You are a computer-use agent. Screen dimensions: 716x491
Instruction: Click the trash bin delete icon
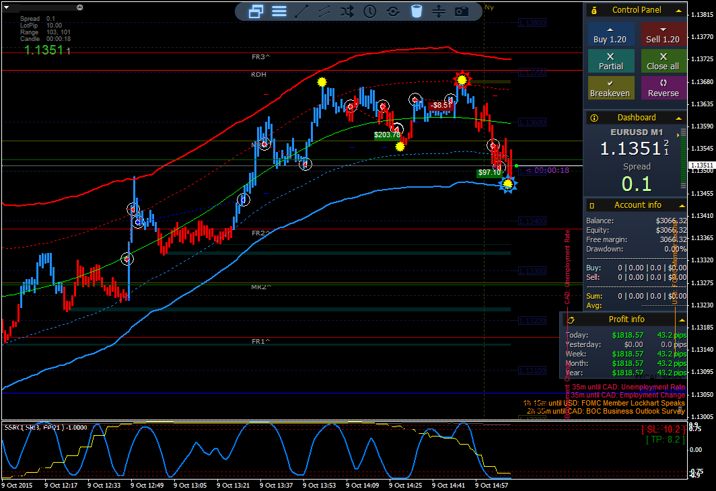416,11
